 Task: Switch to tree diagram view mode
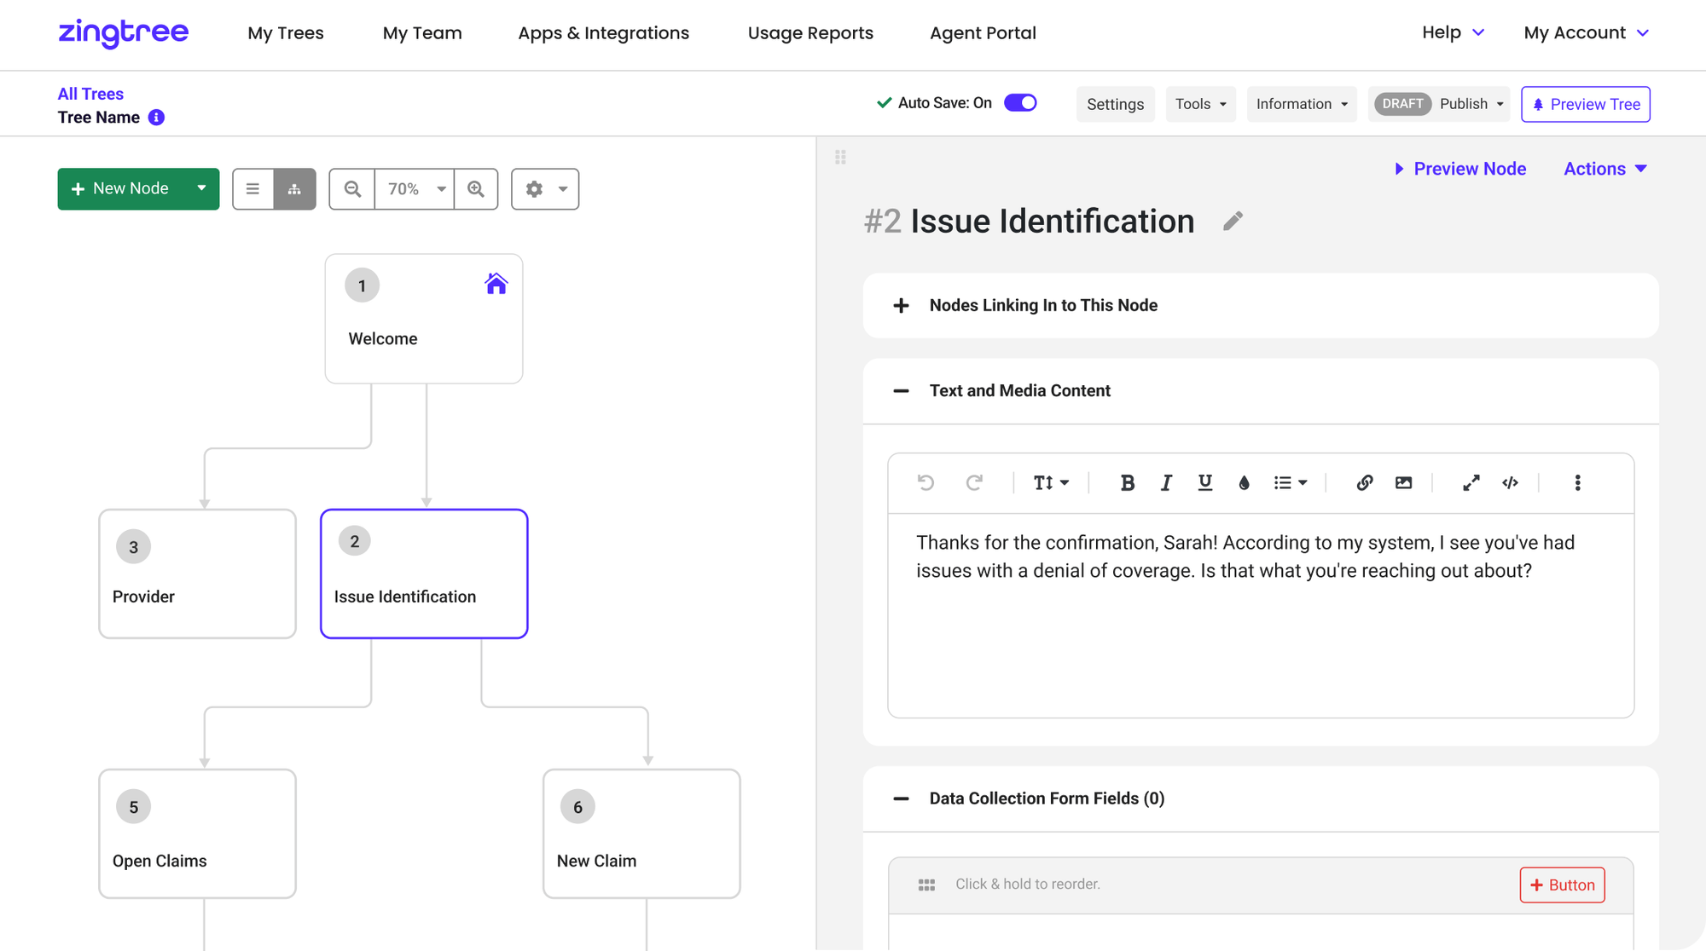[x=294, y=188]
